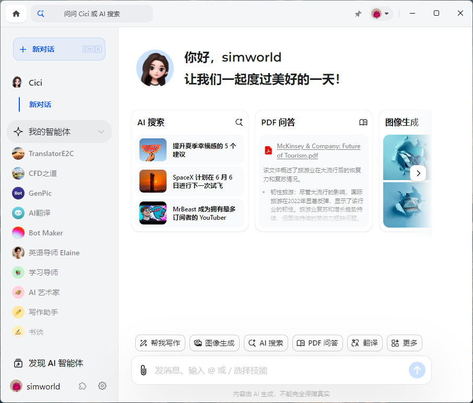Select the 翻译 skill chip

pos(365,343)
